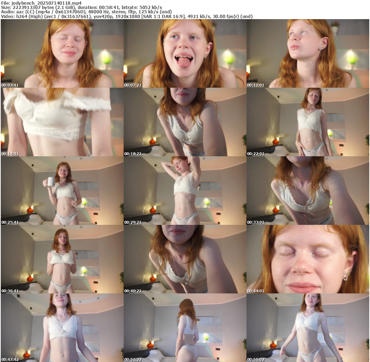The image size is (370, 362).
Task: Click the Audio aac codec info line
Action: (86, 12)
